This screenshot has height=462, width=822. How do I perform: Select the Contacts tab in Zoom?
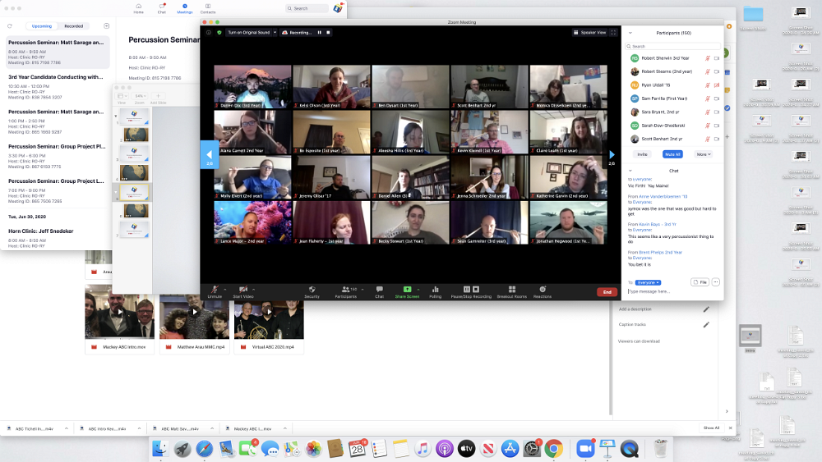208,8
